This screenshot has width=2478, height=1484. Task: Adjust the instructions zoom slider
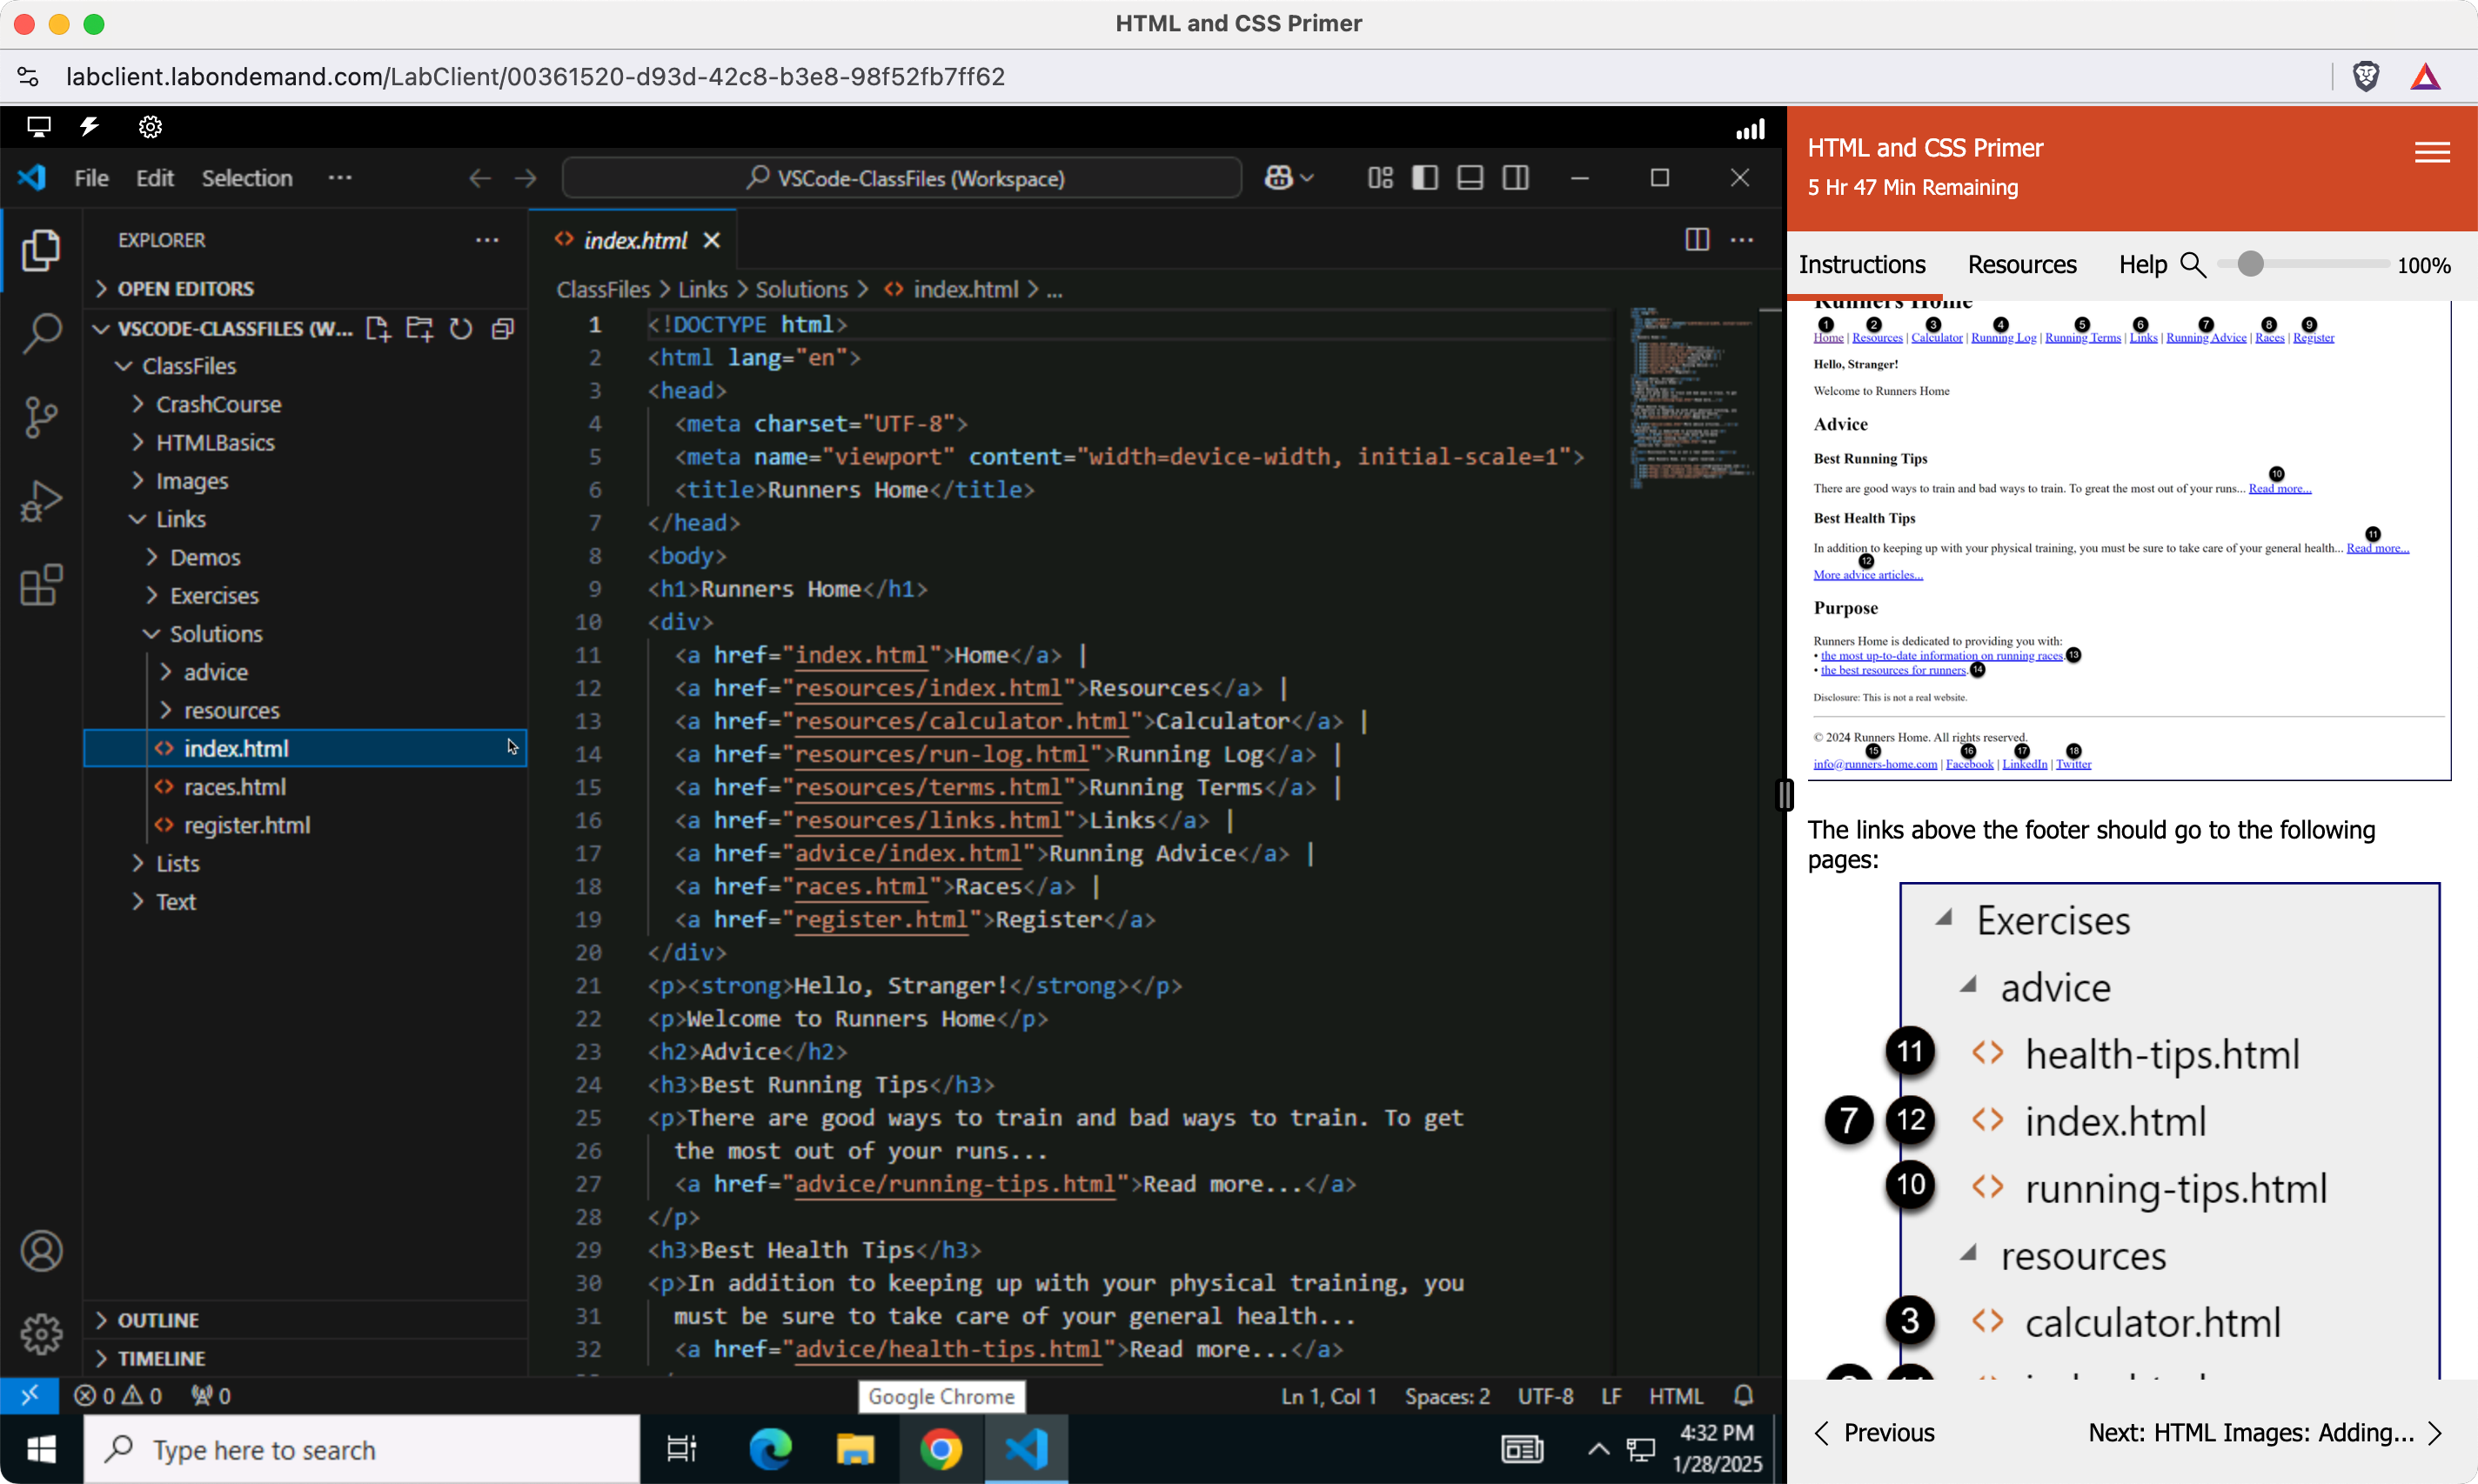tap(2249, 263)
